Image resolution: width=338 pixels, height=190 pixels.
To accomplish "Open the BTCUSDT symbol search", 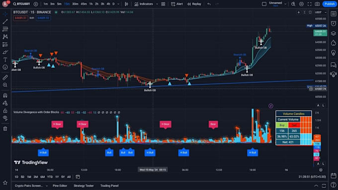I will click(x=21, y=4).
